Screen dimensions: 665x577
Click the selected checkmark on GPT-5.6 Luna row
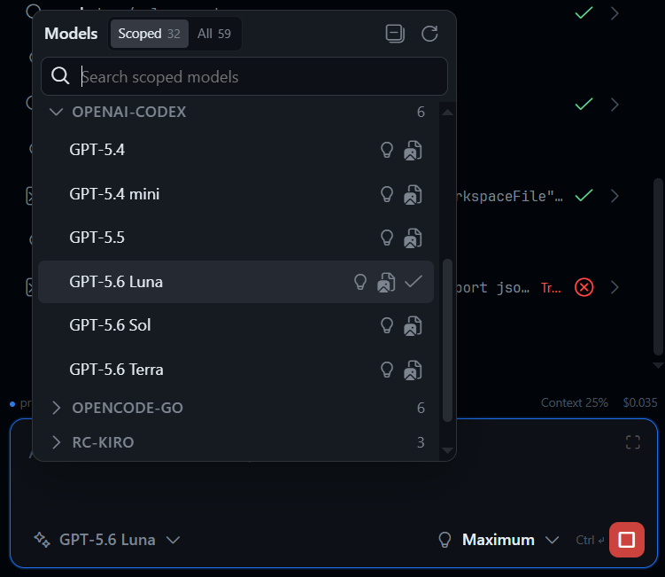[414, 281]
